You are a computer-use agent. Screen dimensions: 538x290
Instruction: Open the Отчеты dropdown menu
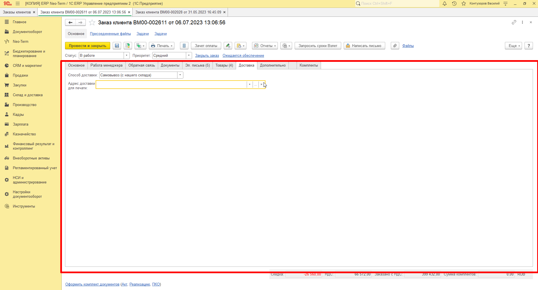(265, 46)
